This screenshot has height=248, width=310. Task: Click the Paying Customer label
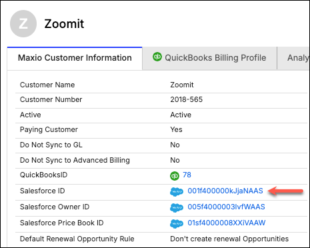point(49,130)
